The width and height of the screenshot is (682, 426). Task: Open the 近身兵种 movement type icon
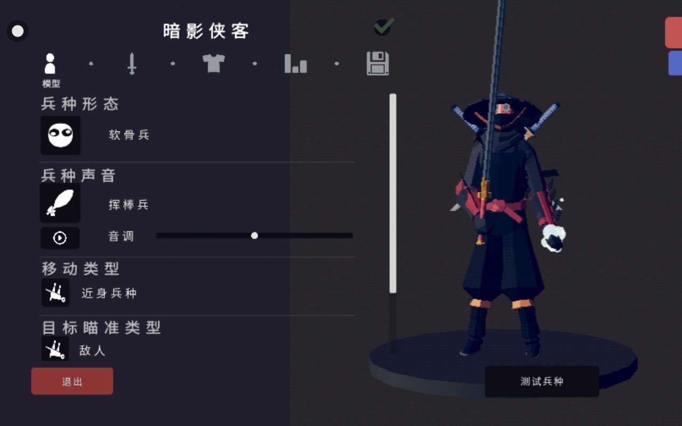point(55,292)
